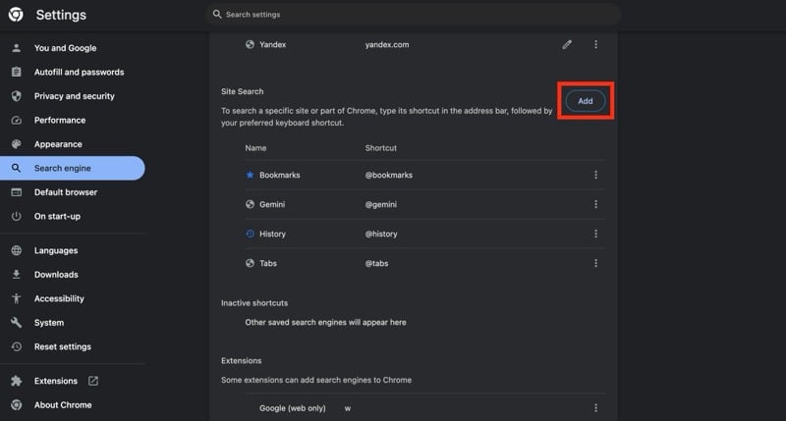The image size is (786, 421).
Task: Open more actions for History shortcut
Action: (x=595, y=234)
